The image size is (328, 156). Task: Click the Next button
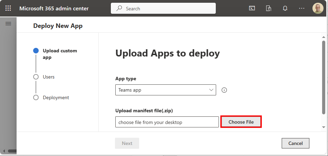click(x=127, y=143)
